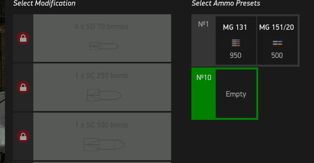314x163 pixels.
Task: Click the MG 151/20 weapon name
Action: (x=276, y=27)
